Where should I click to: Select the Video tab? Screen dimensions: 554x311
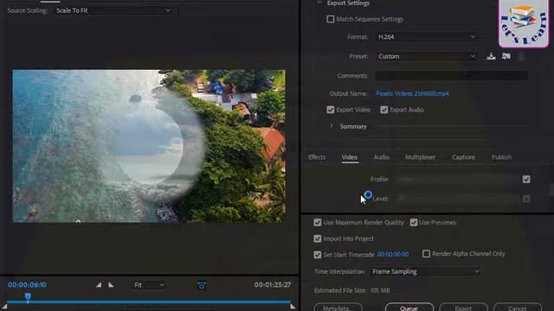(350, 157)
